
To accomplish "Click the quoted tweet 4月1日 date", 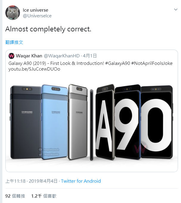I will click(90, 56).
